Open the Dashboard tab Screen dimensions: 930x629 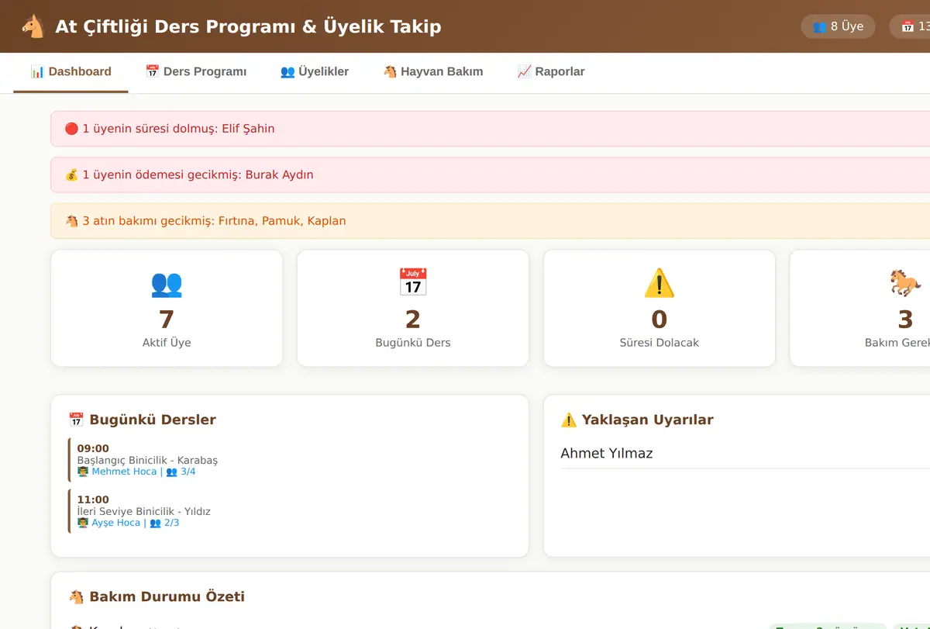(x=71, y=72)
